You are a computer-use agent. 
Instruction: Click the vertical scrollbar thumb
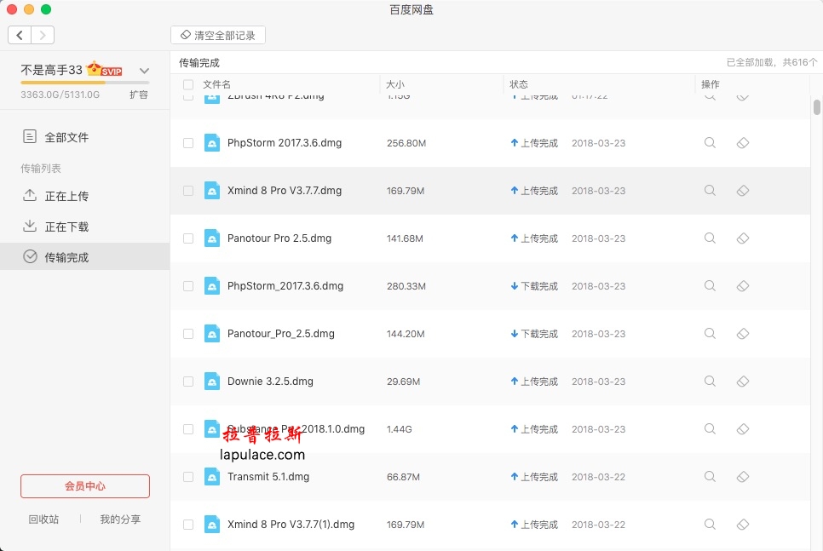(x=816, y=106)
